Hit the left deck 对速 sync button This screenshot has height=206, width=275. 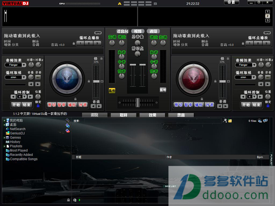pos(82,105)
